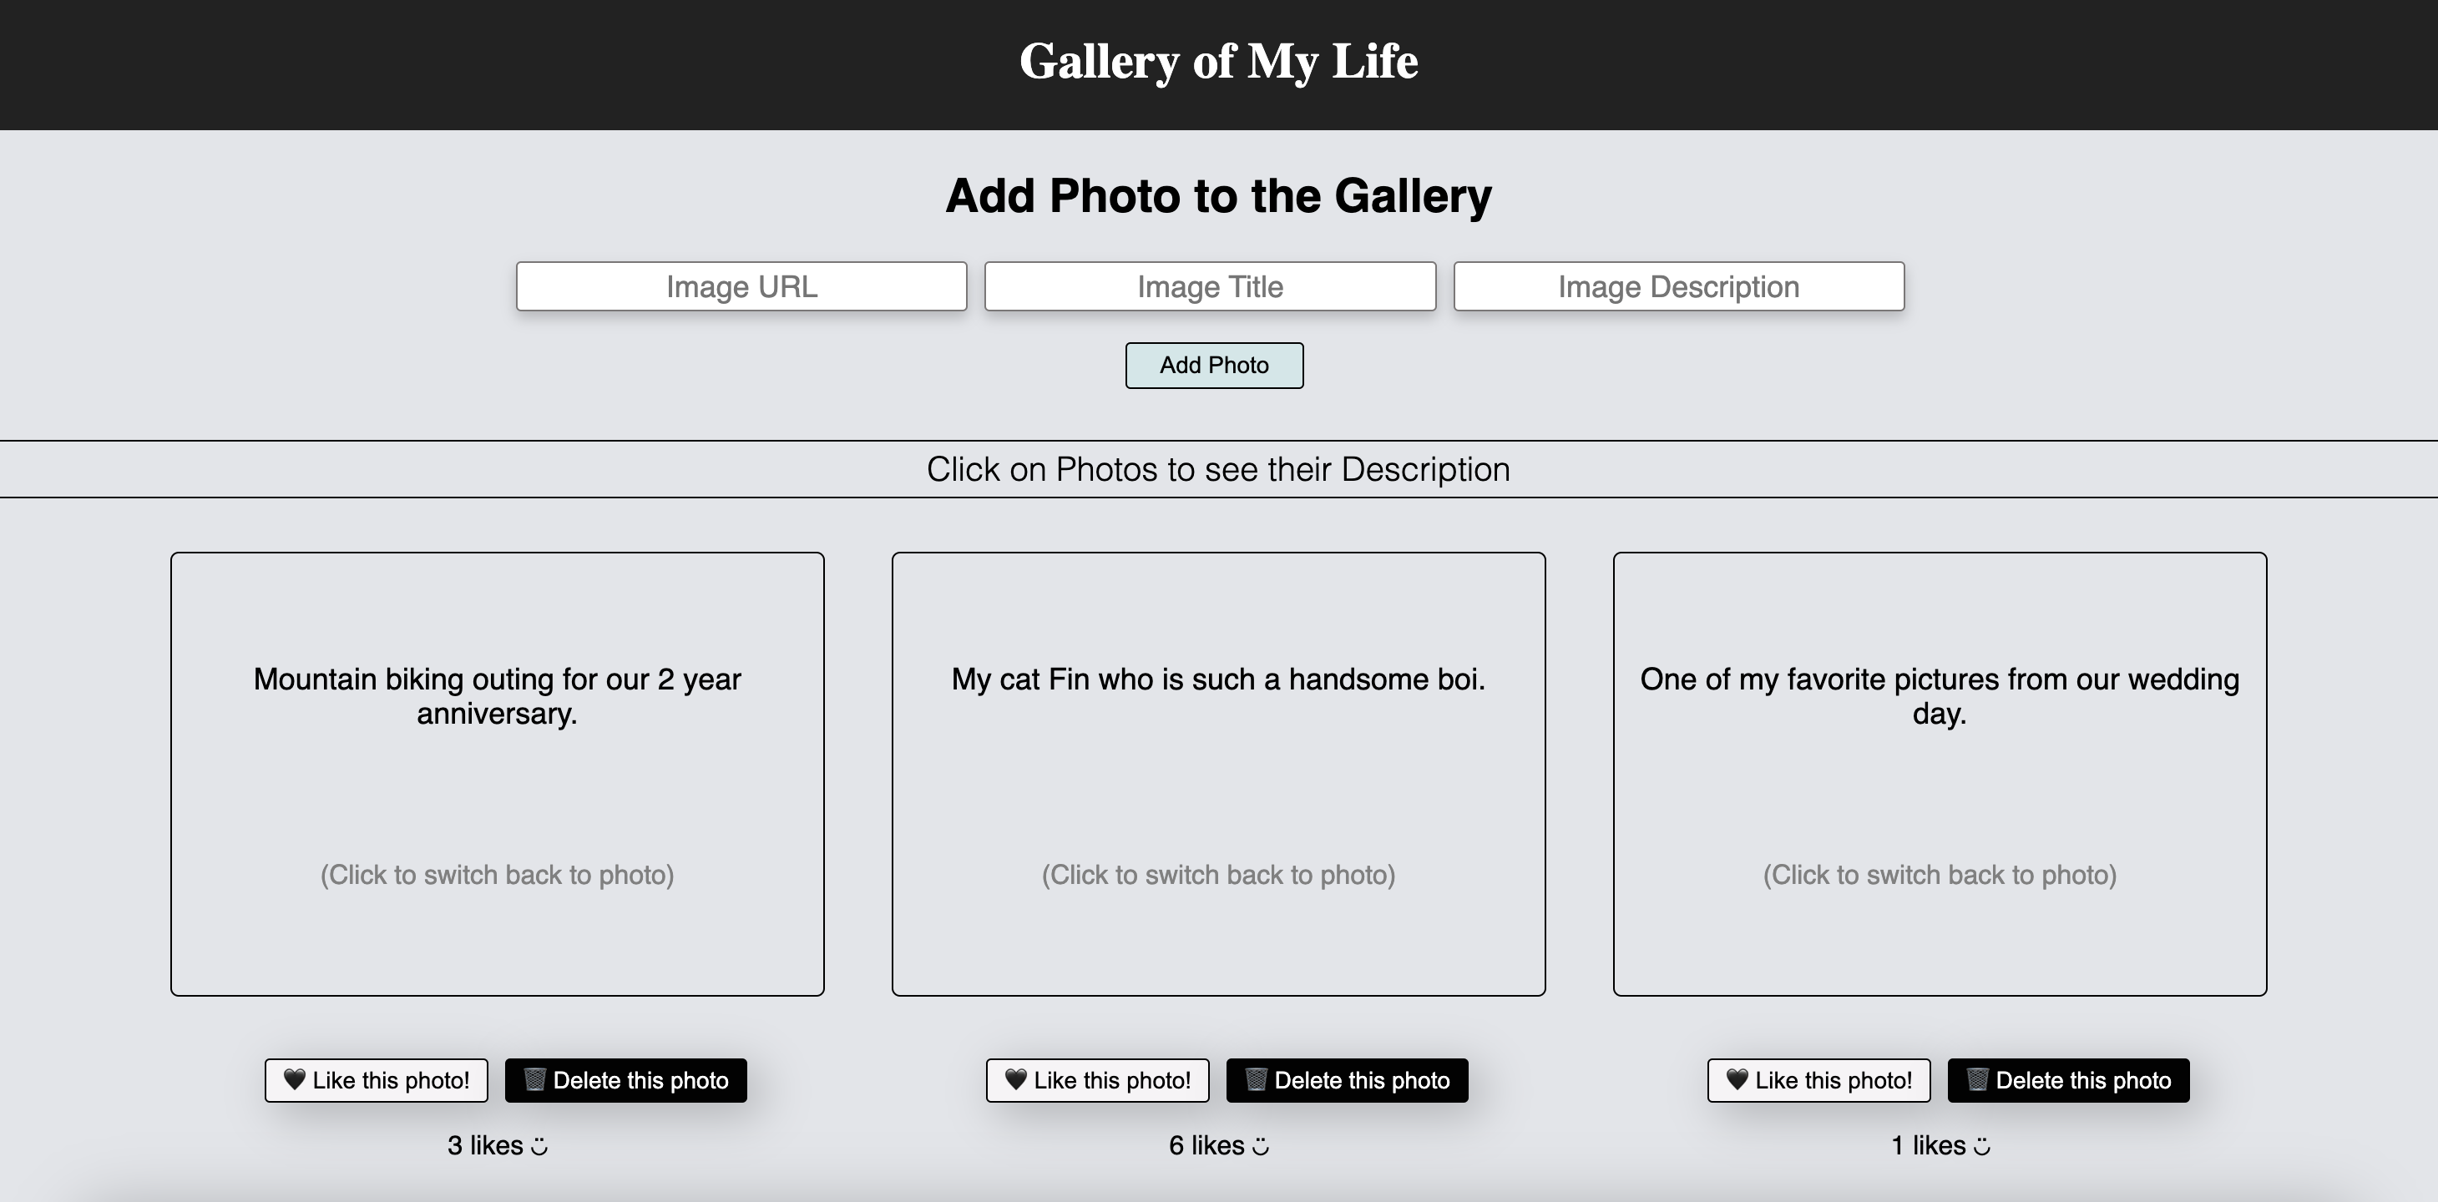Click trash icon on mountain biking Delete button
This screenshot has height=1202, width=2438.
coord(534,1079)
